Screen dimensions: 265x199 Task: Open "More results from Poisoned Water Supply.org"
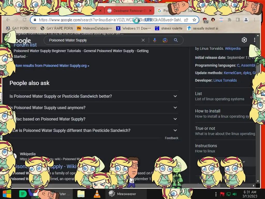coord(51,66)
